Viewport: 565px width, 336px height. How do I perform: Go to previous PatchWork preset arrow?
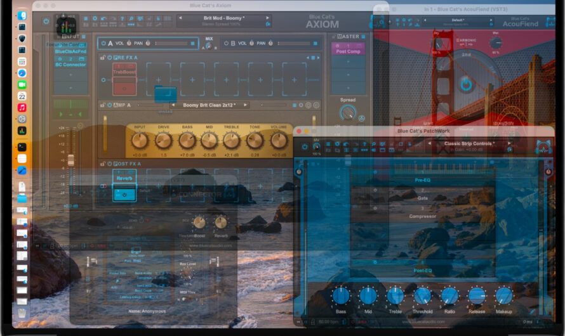pyautogui.click(x=430, y=143)
